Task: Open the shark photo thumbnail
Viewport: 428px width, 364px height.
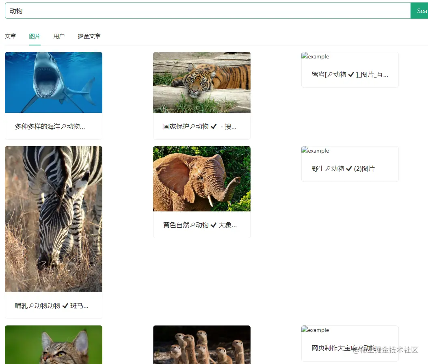Action: pos(53,82)
